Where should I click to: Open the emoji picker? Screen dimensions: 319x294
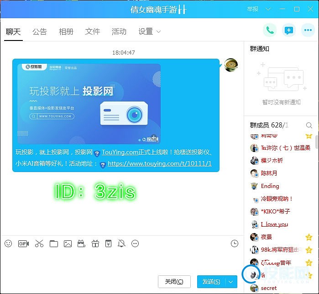tap(8, 243)
